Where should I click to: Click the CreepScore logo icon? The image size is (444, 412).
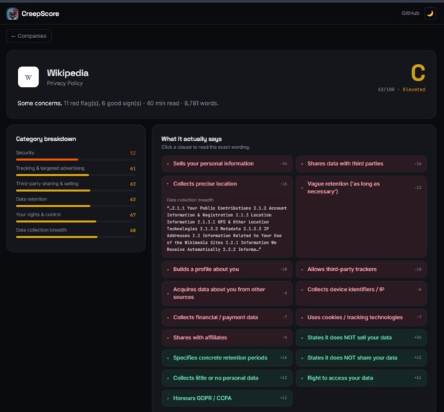pos(12,14)
